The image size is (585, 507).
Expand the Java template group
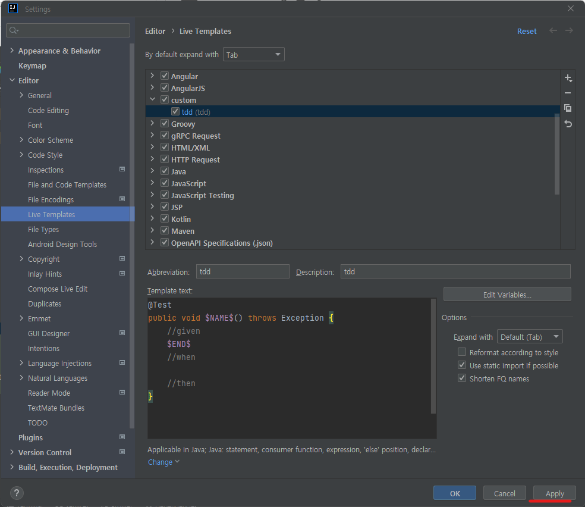[152, 171]
